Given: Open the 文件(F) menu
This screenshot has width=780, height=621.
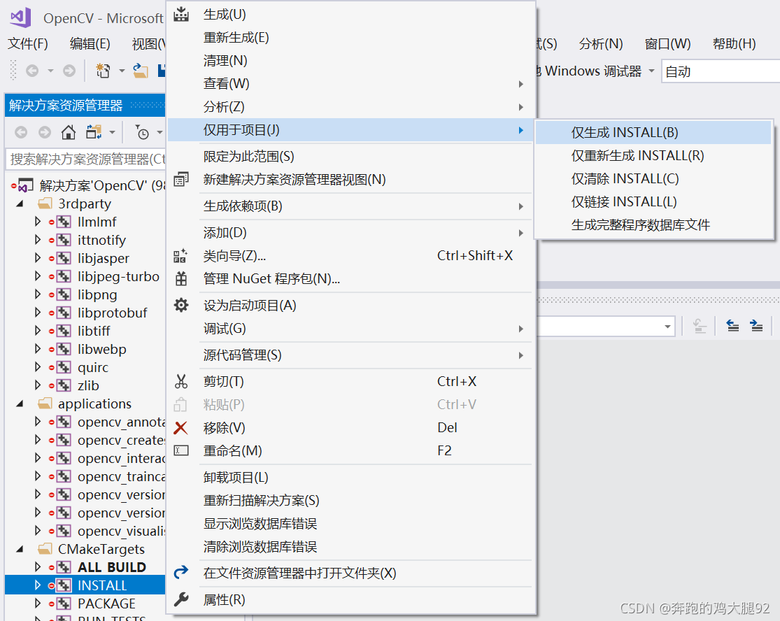Looking at the screenshot, I should 28,44.
